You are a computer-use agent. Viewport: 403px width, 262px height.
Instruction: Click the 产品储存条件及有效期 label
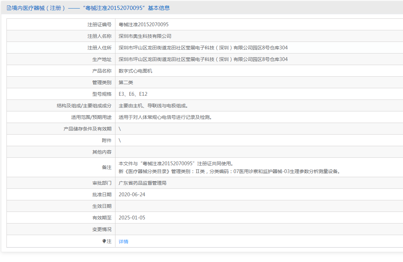pyautogui.click(x=87, y=129)
